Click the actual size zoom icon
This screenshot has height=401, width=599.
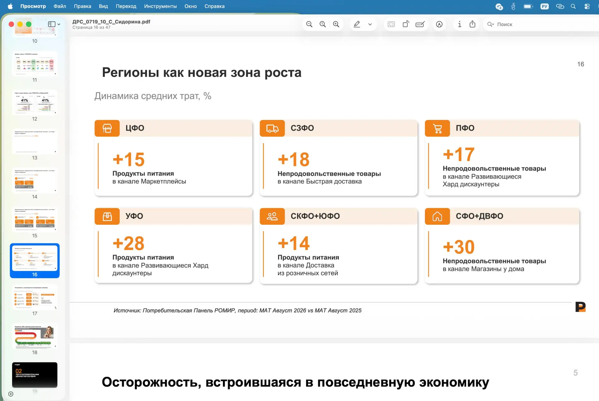[x=323, y=24]
